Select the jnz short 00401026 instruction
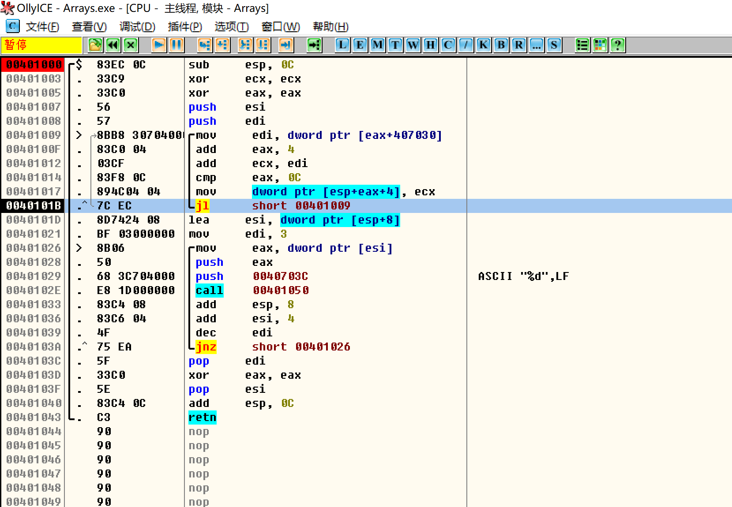The width and height of the screenshot is (732, 507). pyautogui.click(x=273, y=347)
